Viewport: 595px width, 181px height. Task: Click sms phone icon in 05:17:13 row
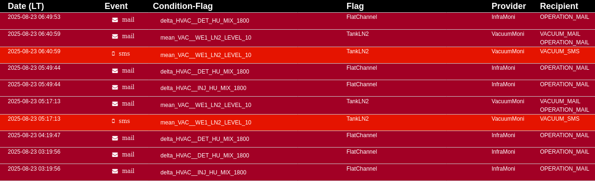pyautogui.click(x=113, y=121)
